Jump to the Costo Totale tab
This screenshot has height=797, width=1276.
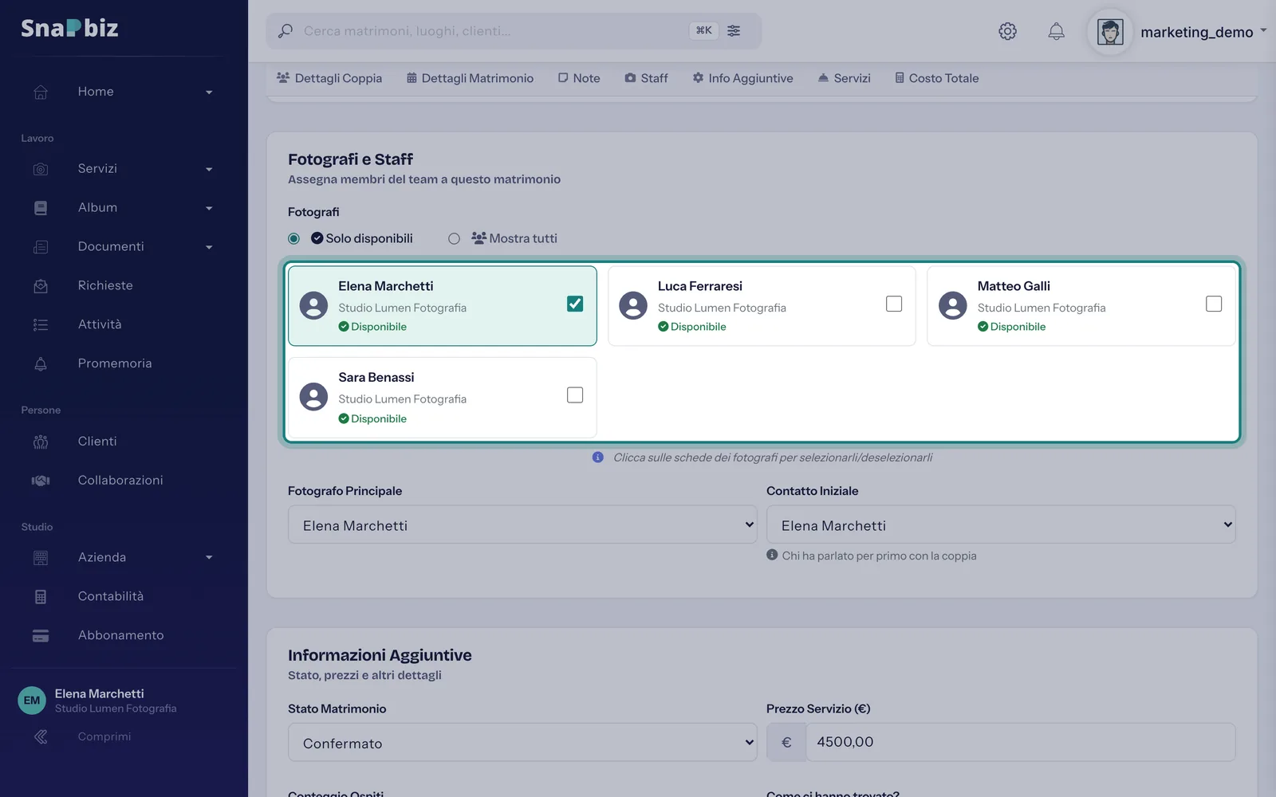click(936, 78)
